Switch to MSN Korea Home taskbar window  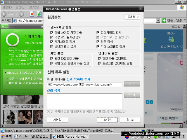tap(70, 136)
